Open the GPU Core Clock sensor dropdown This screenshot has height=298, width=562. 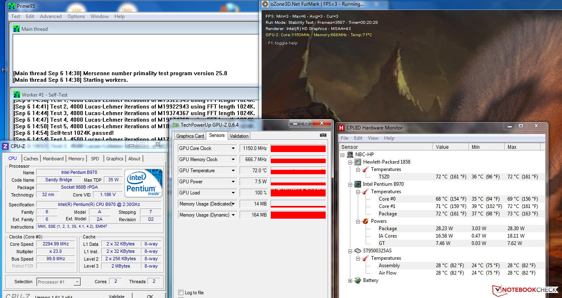tap(233, 148)
